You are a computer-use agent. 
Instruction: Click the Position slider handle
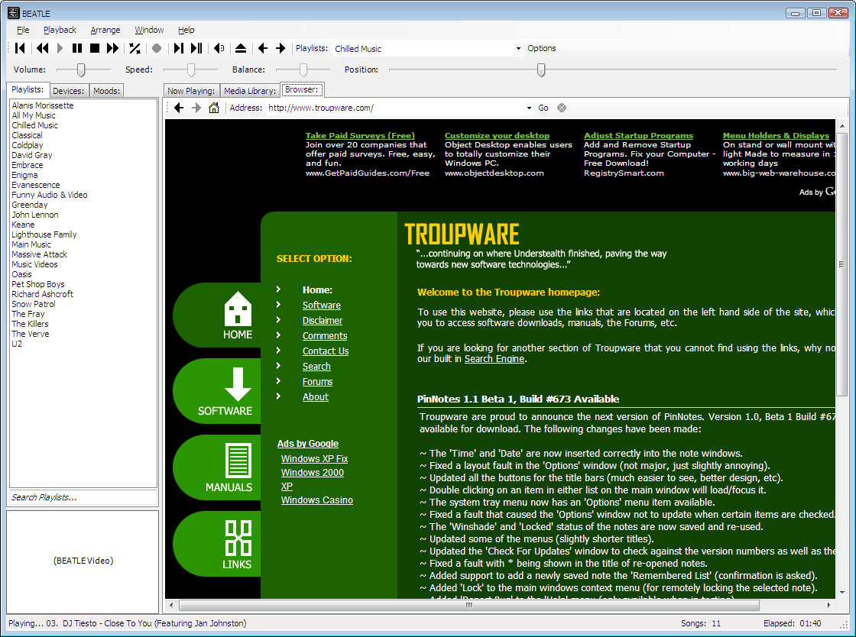coord(541,70)
